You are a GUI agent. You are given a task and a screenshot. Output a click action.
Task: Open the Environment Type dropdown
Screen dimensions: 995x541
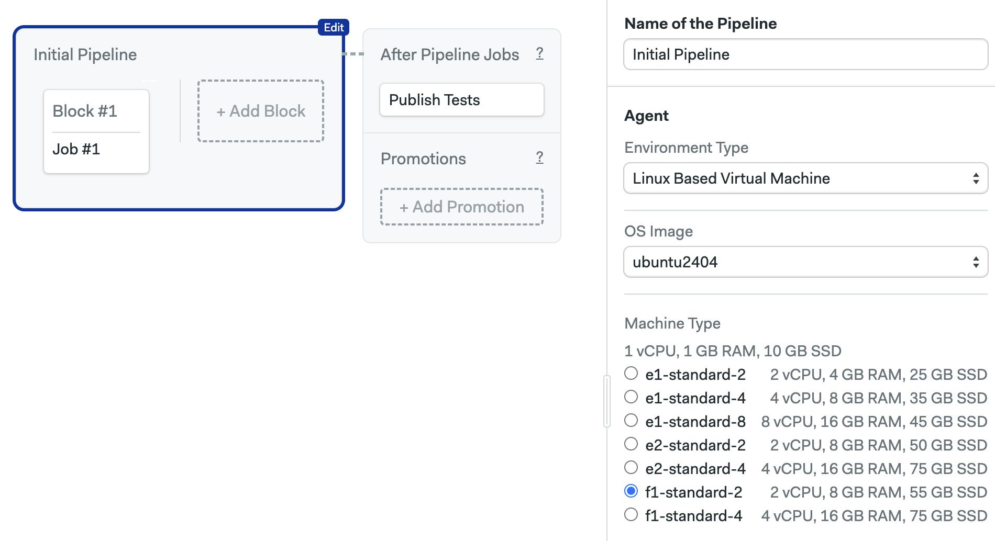tap(805, 178)
